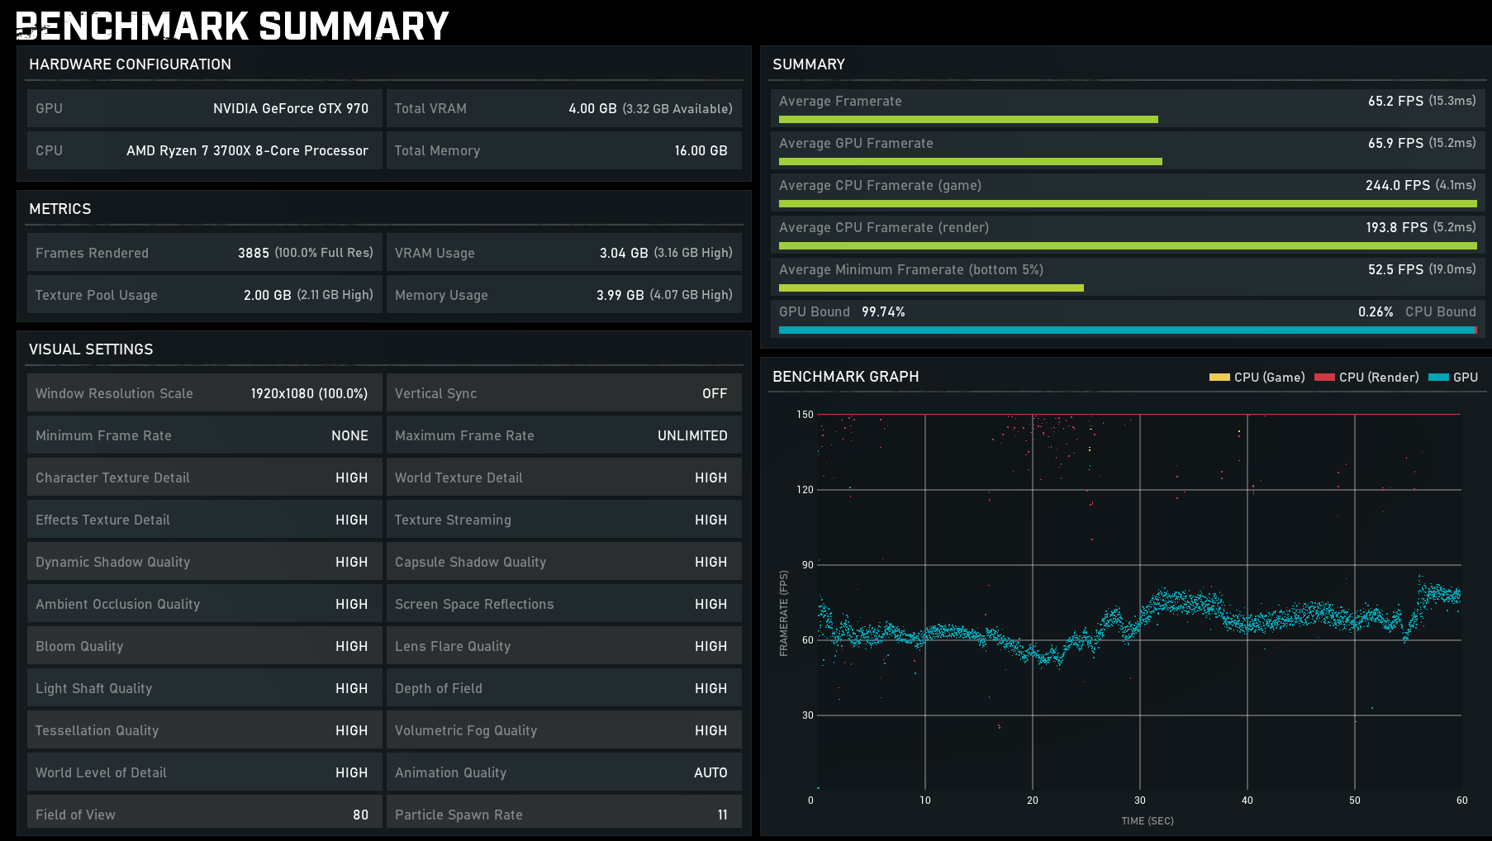Select the Field of View value 80
This screenshot has height=841, width=1492.
[x=360, y=815]
